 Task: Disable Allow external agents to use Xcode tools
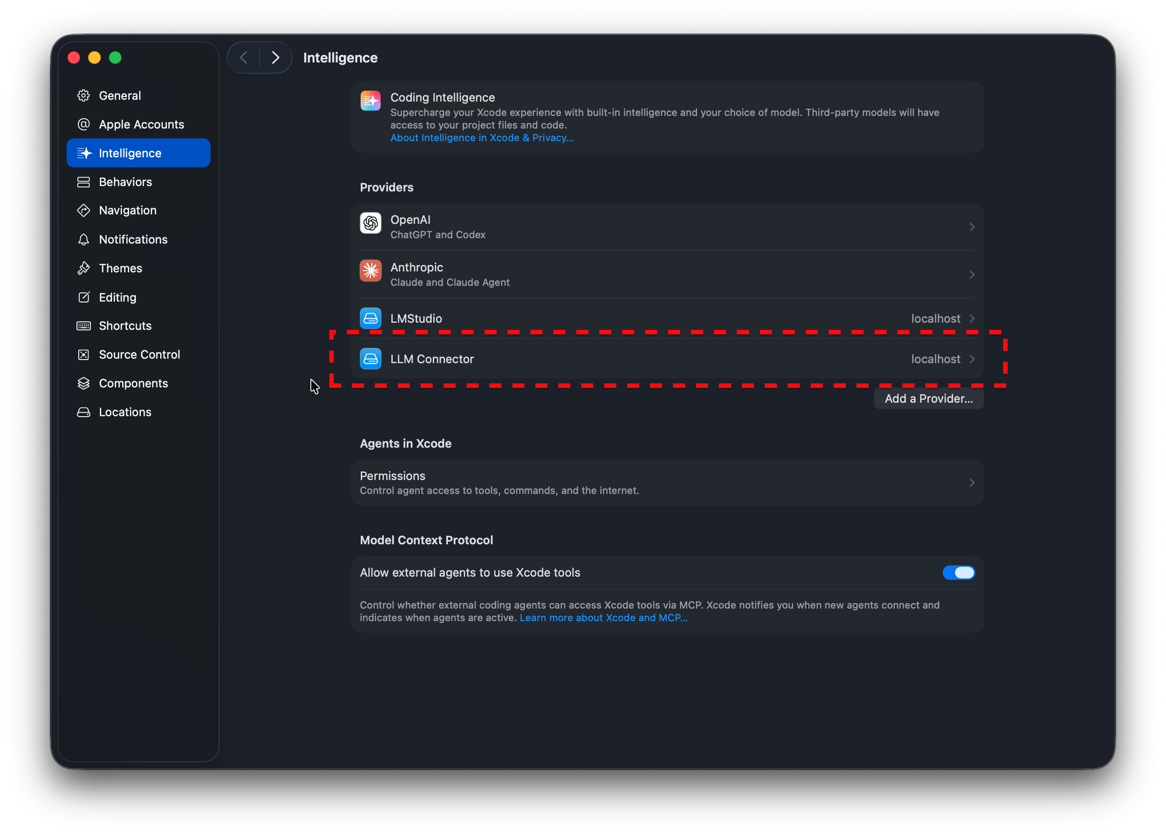coord(958,573)
